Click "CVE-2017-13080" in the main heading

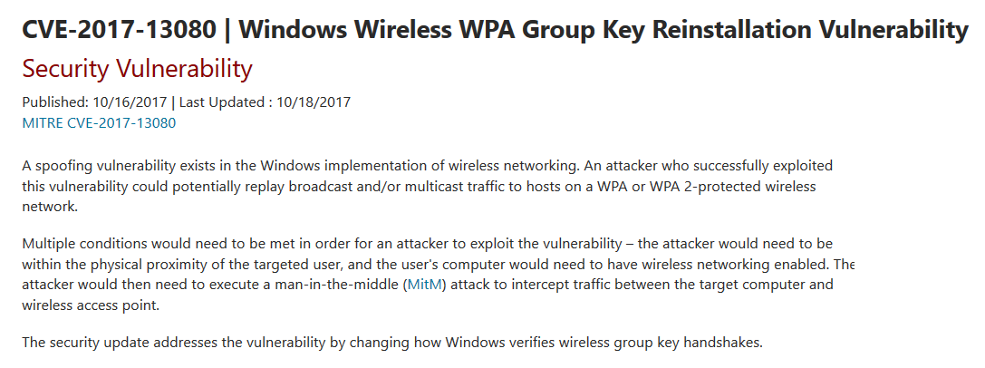[x=119, y=30]
